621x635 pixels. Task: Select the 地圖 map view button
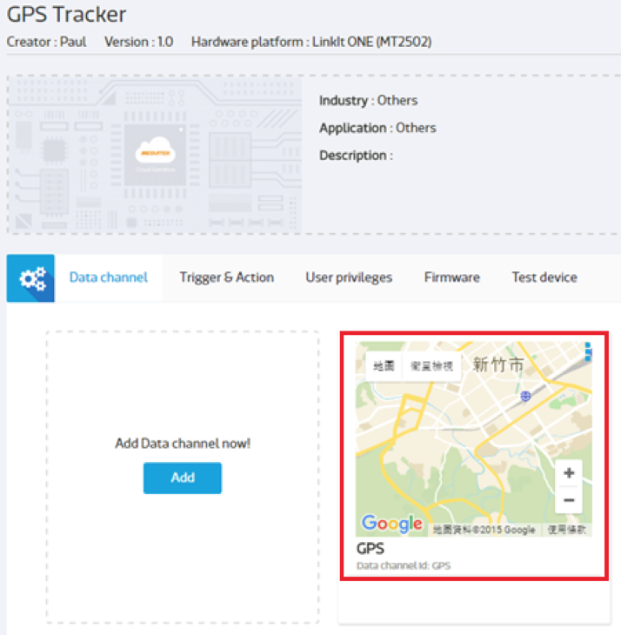[384, 366]
